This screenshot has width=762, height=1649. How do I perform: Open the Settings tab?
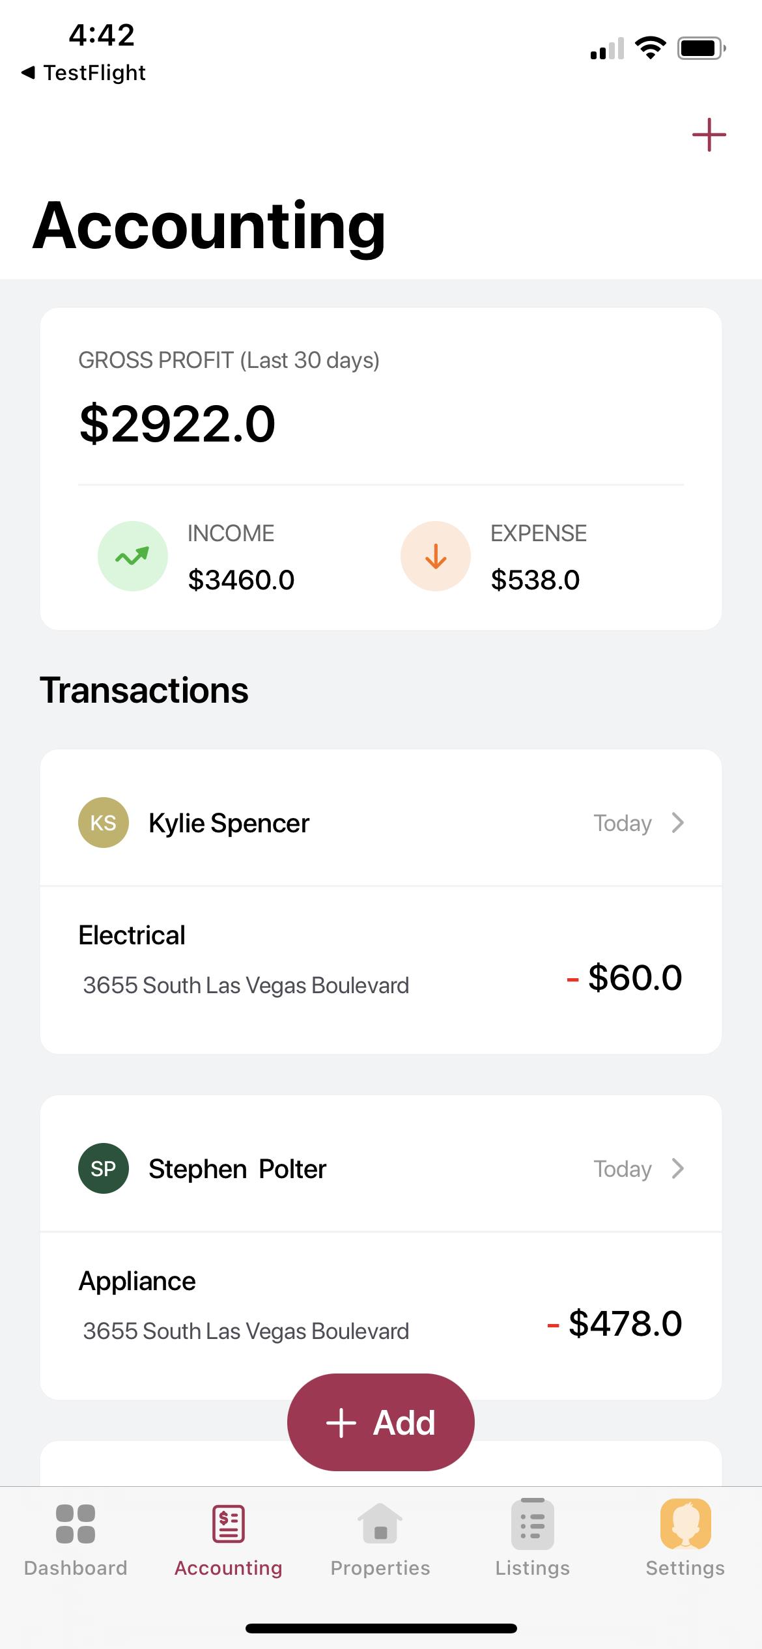point(685,1538)
